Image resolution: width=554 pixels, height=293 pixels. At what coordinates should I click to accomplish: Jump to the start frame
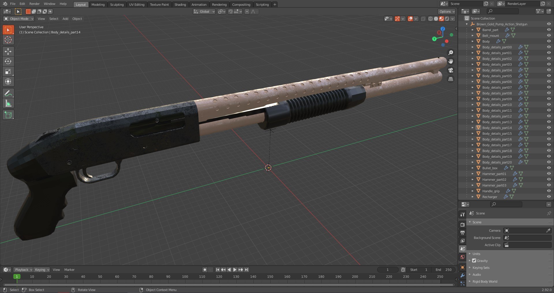218,270
